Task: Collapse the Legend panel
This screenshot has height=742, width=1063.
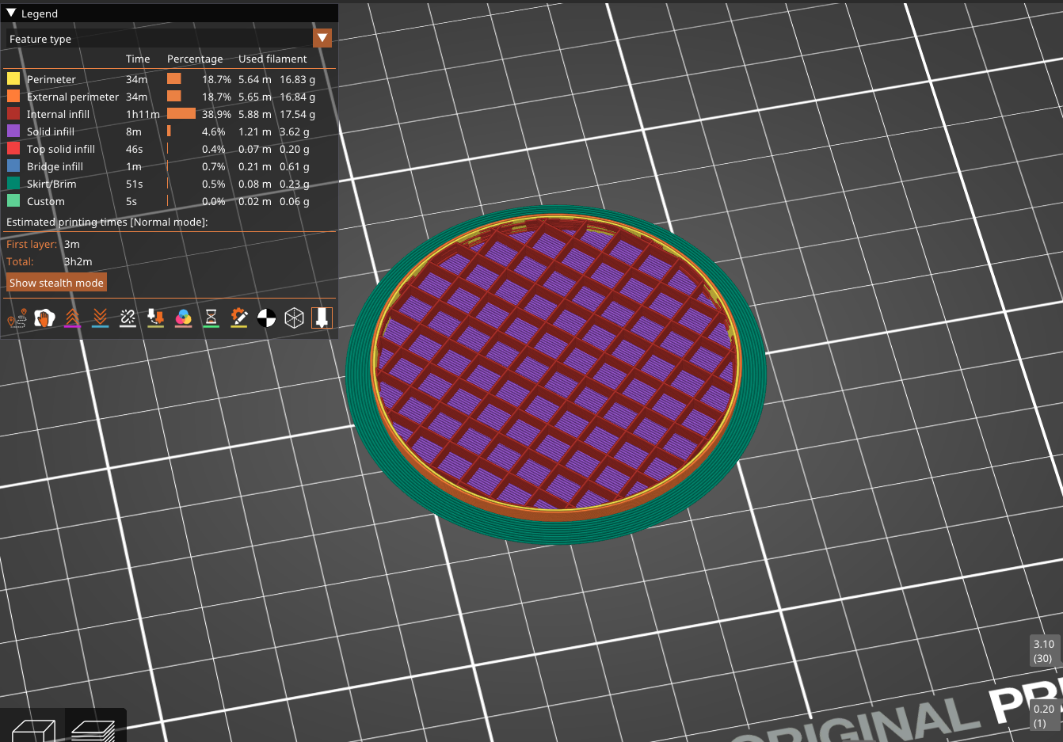Action: tap(11, 13)
